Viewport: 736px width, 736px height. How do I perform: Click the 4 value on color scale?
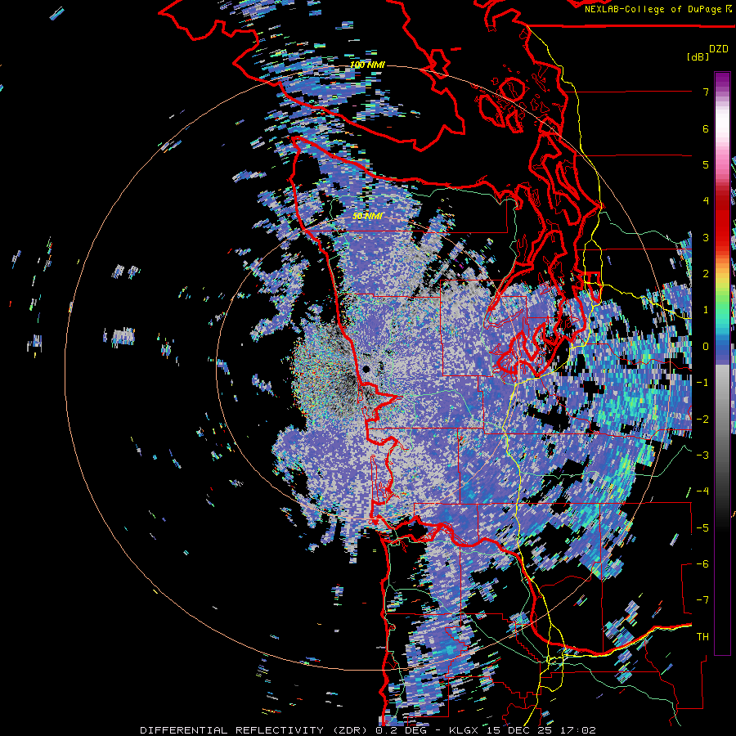point(706,201)
